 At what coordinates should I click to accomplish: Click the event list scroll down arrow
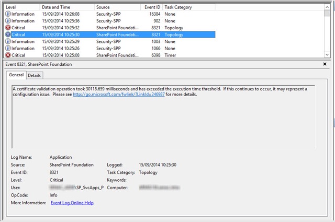point(327,55)
